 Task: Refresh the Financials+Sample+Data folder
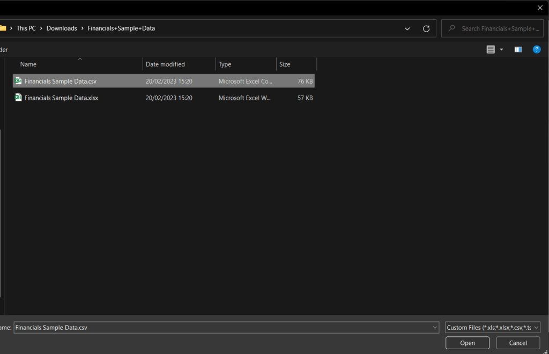click(x=426, y=28)
